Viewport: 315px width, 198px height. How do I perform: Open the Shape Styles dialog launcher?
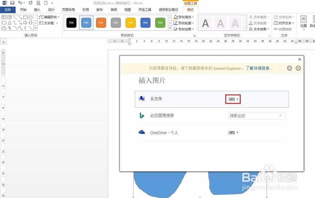coord(194,36)
